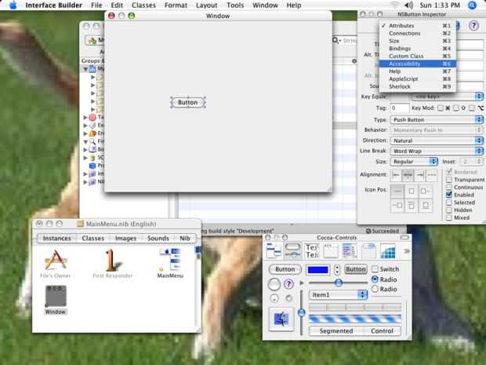486x365 pixels.
Task: Switch to Instances tab
Action: [56, 239]
